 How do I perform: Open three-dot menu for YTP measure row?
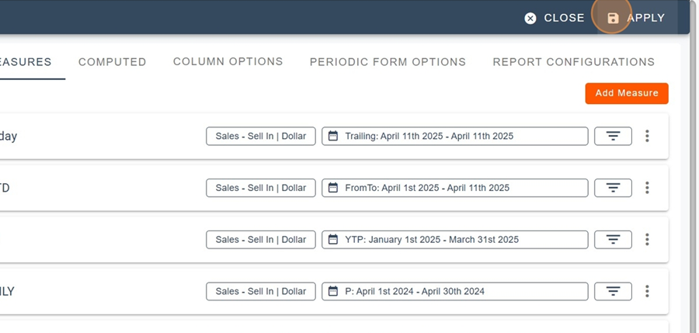coord(647,240)
